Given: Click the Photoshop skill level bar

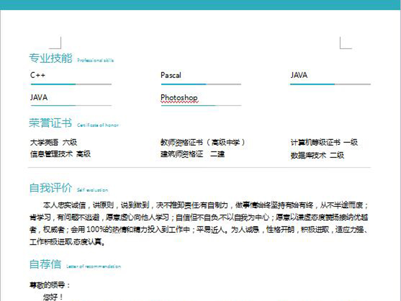Looking at the screenshot, I should (x=200, y=105).
